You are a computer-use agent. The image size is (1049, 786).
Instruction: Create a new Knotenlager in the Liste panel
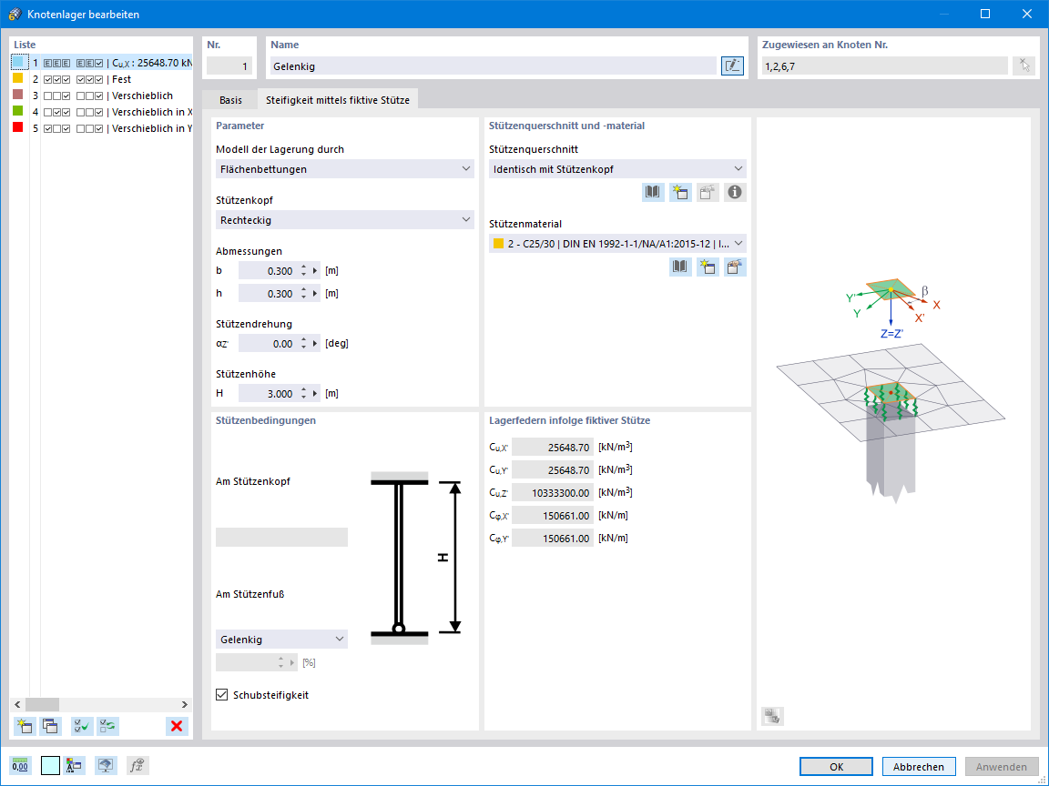coord(23,726)
